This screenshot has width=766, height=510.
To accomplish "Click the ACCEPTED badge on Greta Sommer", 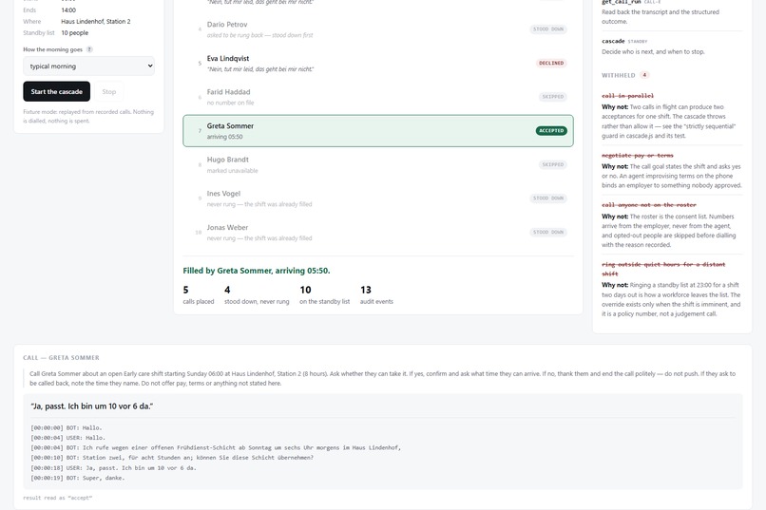I will [x=551, y=131].
